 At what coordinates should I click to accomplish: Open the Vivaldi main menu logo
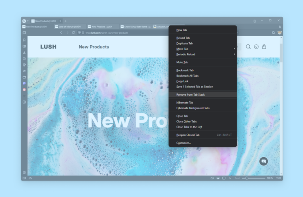(x=24, y=21)
